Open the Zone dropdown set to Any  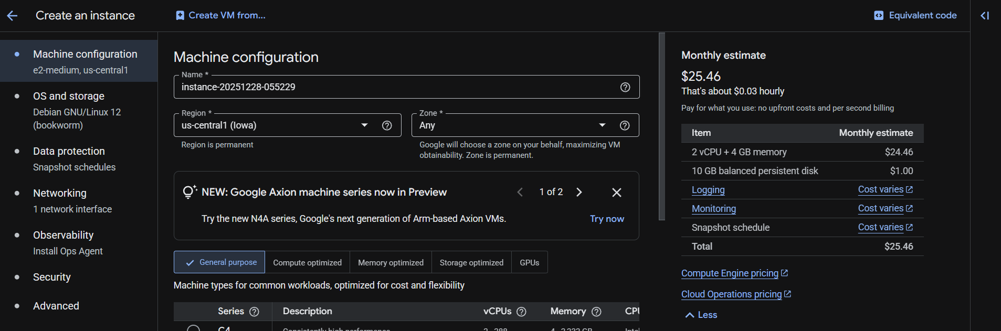tap(525, 125)
